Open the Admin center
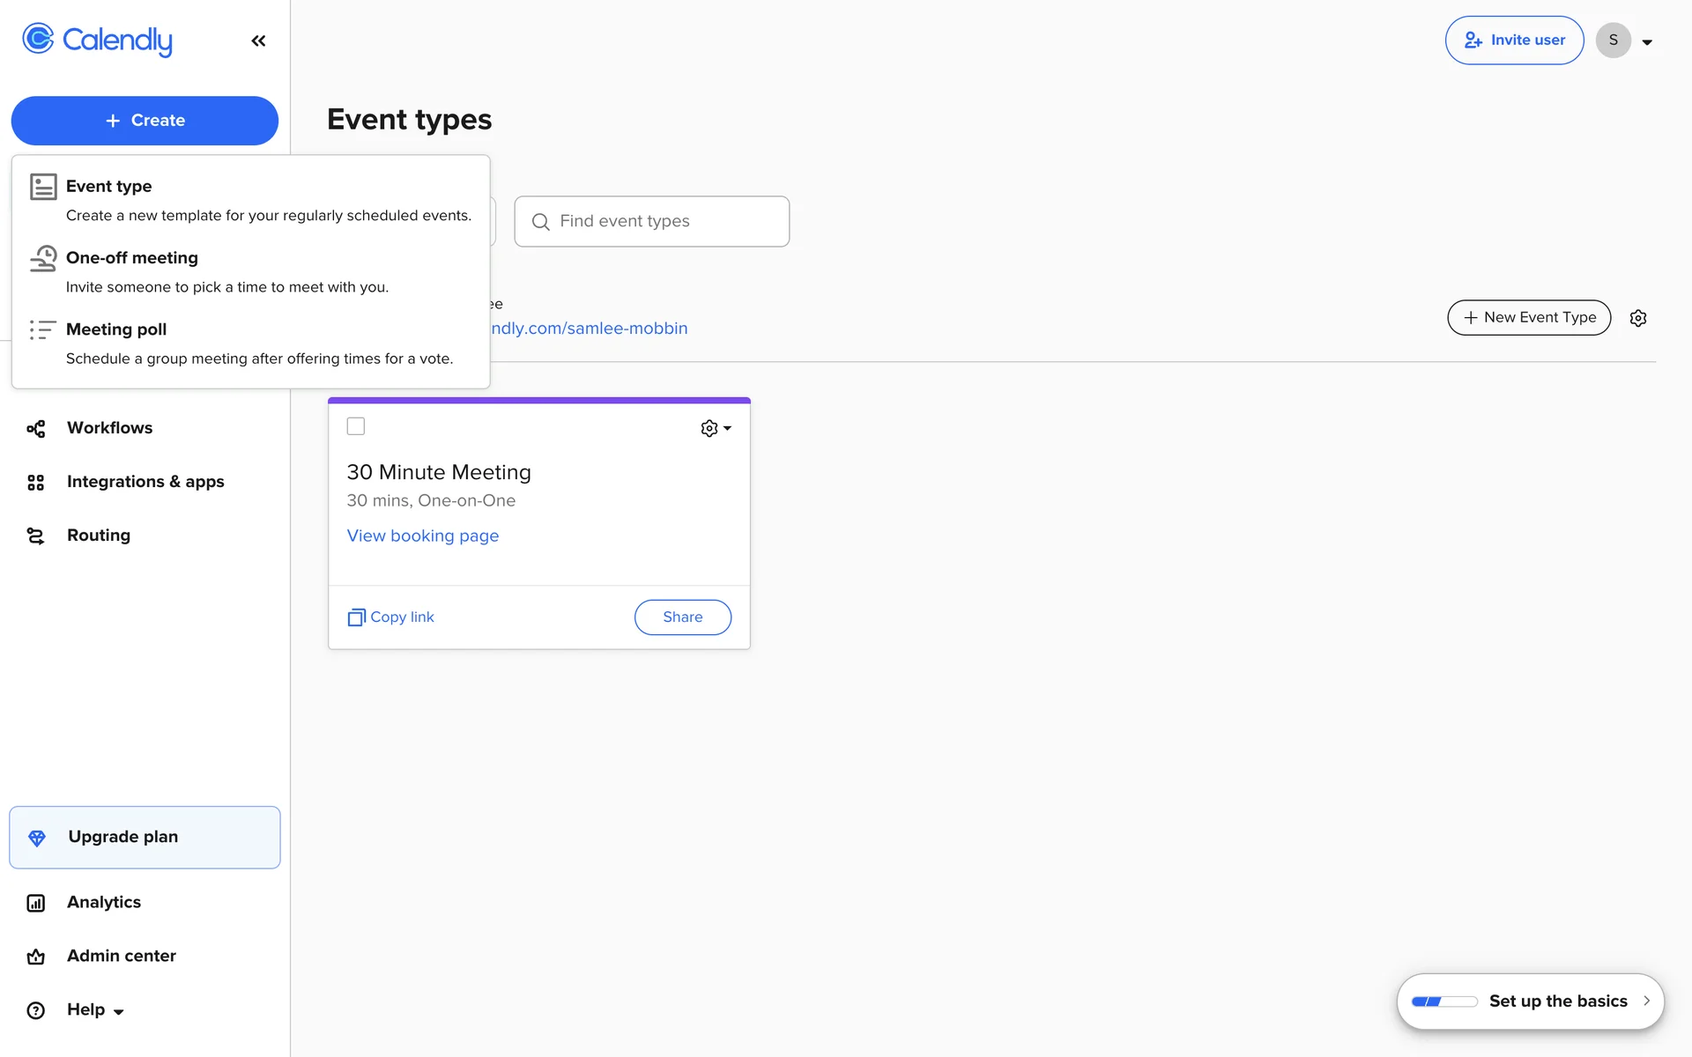Screen dimensions: 1692x1057 tap(121, 956)
